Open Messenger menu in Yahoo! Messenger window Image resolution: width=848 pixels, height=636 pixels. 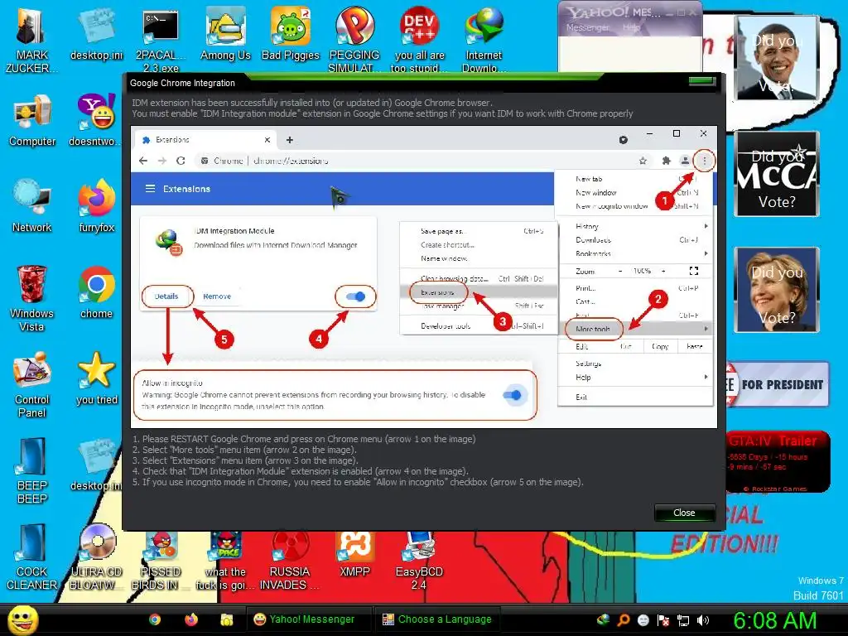coord(587,27)
